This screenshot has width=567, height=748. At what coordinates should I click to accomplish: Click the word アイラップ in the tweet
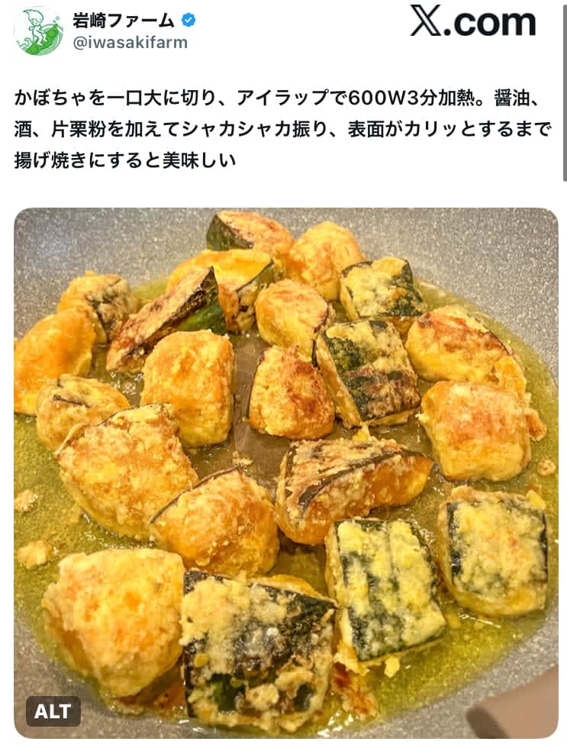283,98
